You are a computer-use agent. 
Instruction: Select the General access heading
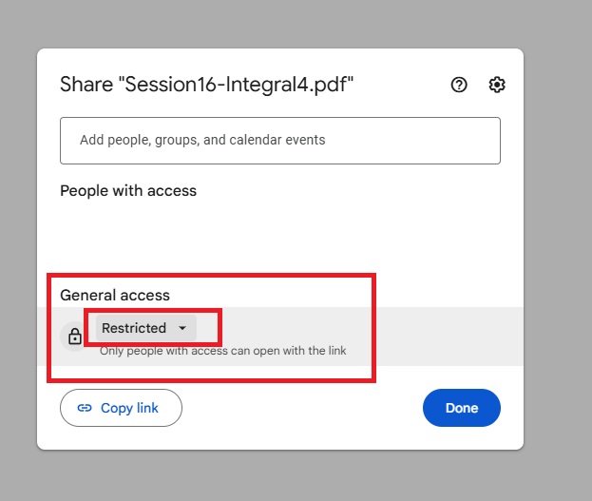(x=115, y=295)
